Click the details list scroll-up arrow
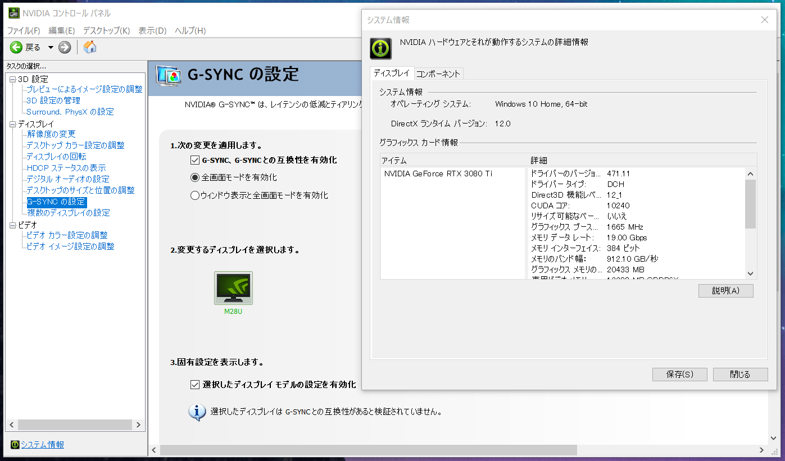The width and height of the screenshot is (785, 461). click(x=751, y=173)
